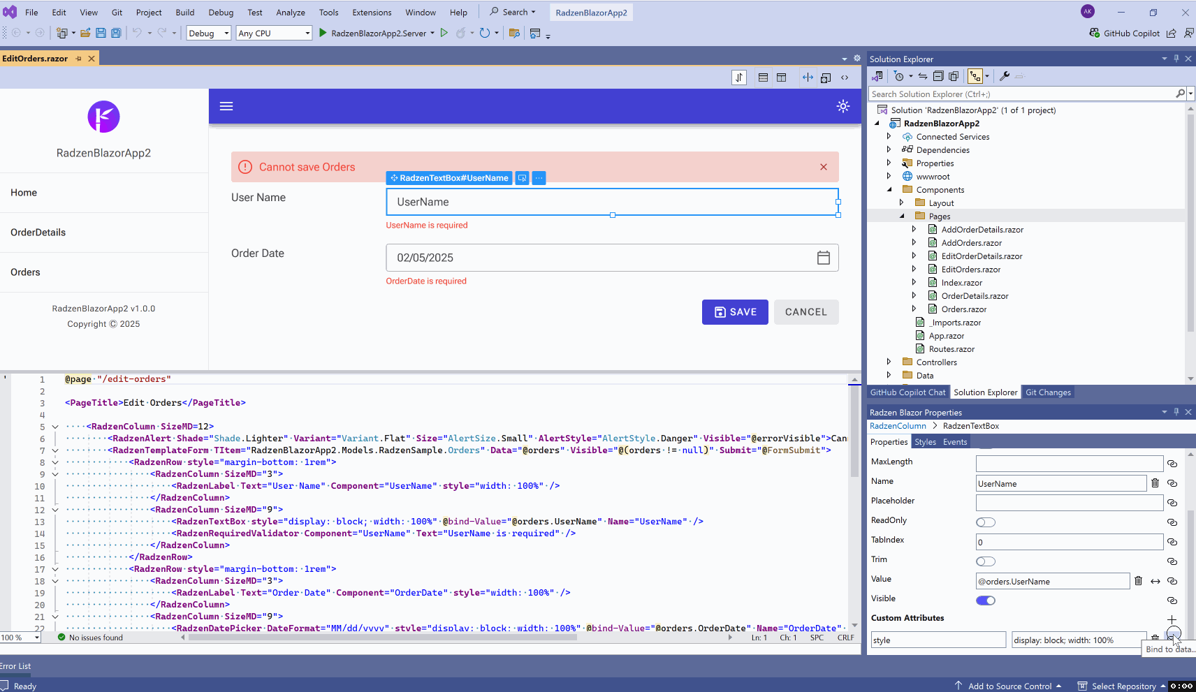Click Add to Source Control in status bar

tap(1008, 686)
